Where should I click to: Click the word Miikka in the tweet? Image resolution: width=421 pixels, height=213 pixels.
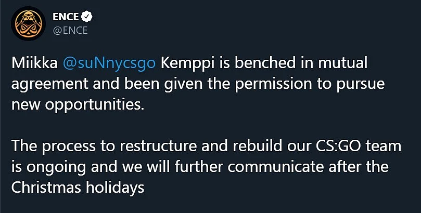click(x=34, y=63)
